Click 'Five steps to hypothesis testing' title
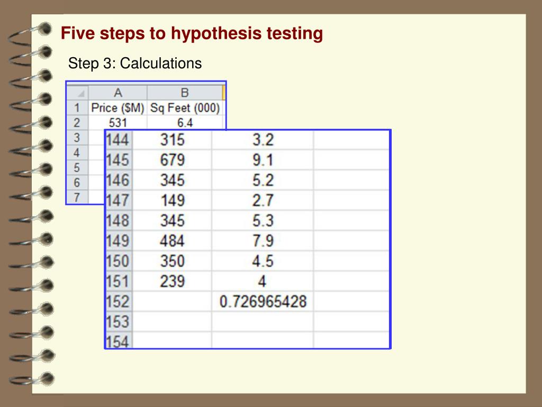Viewport: 542px width, 407px height. [192, 33]
